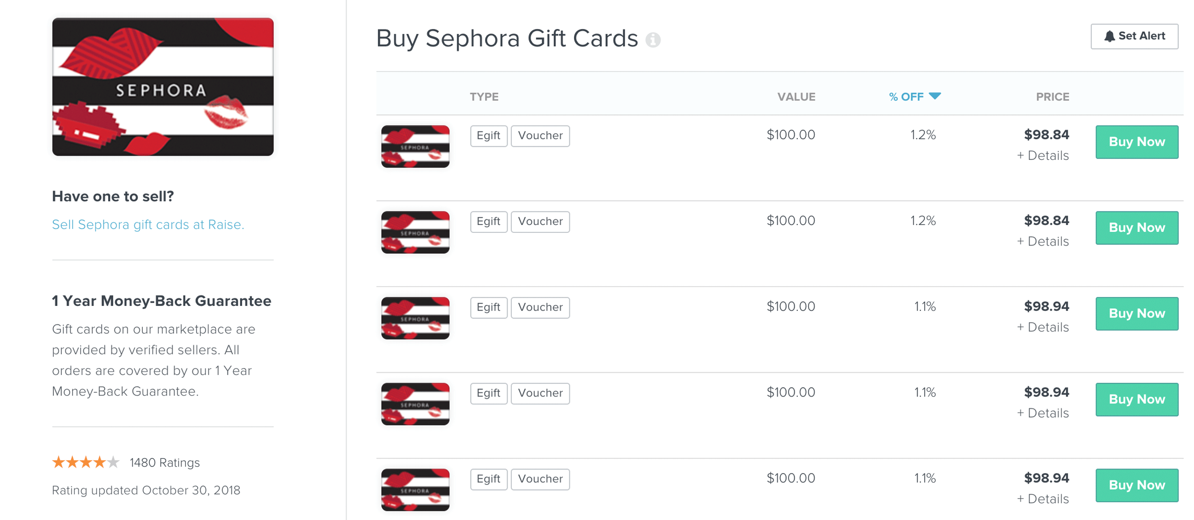The height and width of the screenshot is (520, 1194).
Task: Select the Voucher tag on the second listing
Action: click(539, 222)
